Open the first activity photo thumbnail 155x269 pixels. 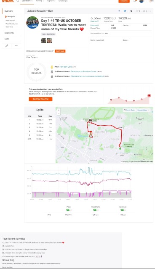[44, 41]
